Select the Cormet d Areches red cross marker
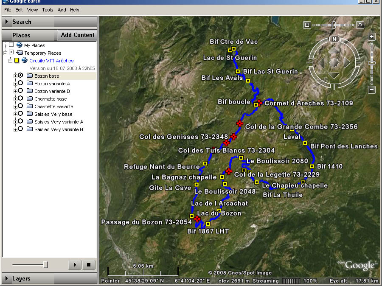The image size is (382, 286). click(x=259, y=103)
